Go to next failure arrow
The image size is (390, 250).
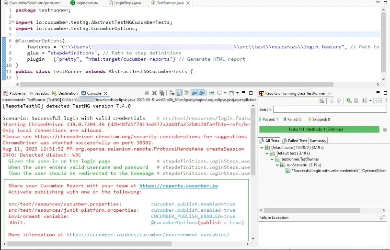pyautogui.click(x=332, y=101)
